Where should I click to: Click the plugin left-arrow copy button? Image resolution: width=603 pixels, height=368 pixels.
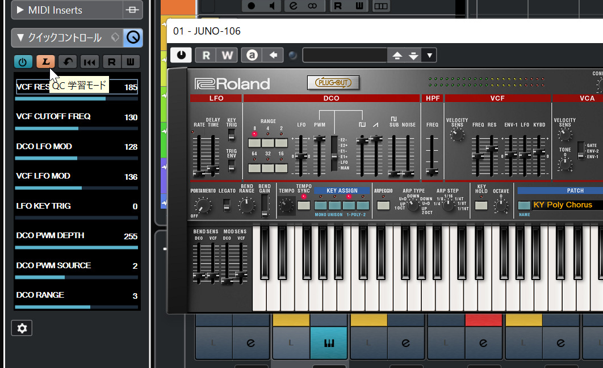coord(273,56)
